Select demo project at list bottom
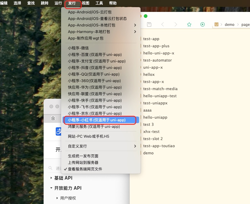The image size is (250, 204). pos(148,153)
